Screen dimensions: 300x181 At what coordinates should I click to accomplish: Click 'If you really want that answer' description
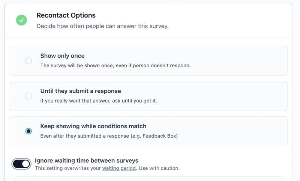pos(99,101)
